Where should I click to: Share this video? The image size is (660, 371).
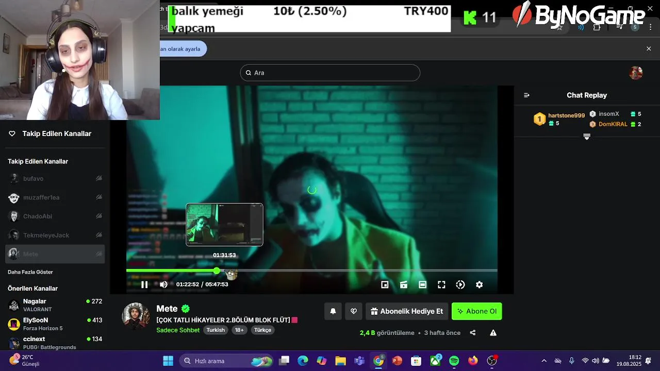click(x=473, y=333)
